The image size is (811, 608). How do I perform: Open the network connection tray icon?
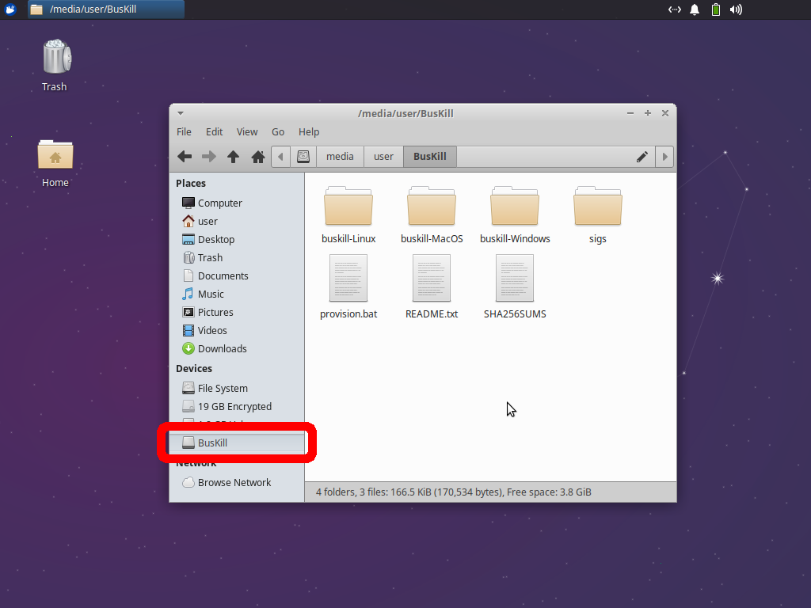(675, 9)
